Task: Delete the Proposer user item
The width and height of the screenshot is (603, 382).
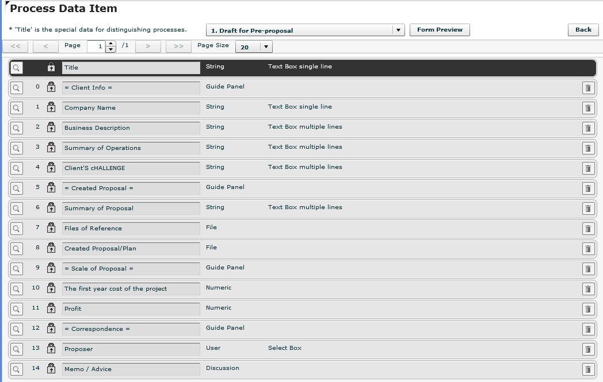Action: click(x=588, y=349)
